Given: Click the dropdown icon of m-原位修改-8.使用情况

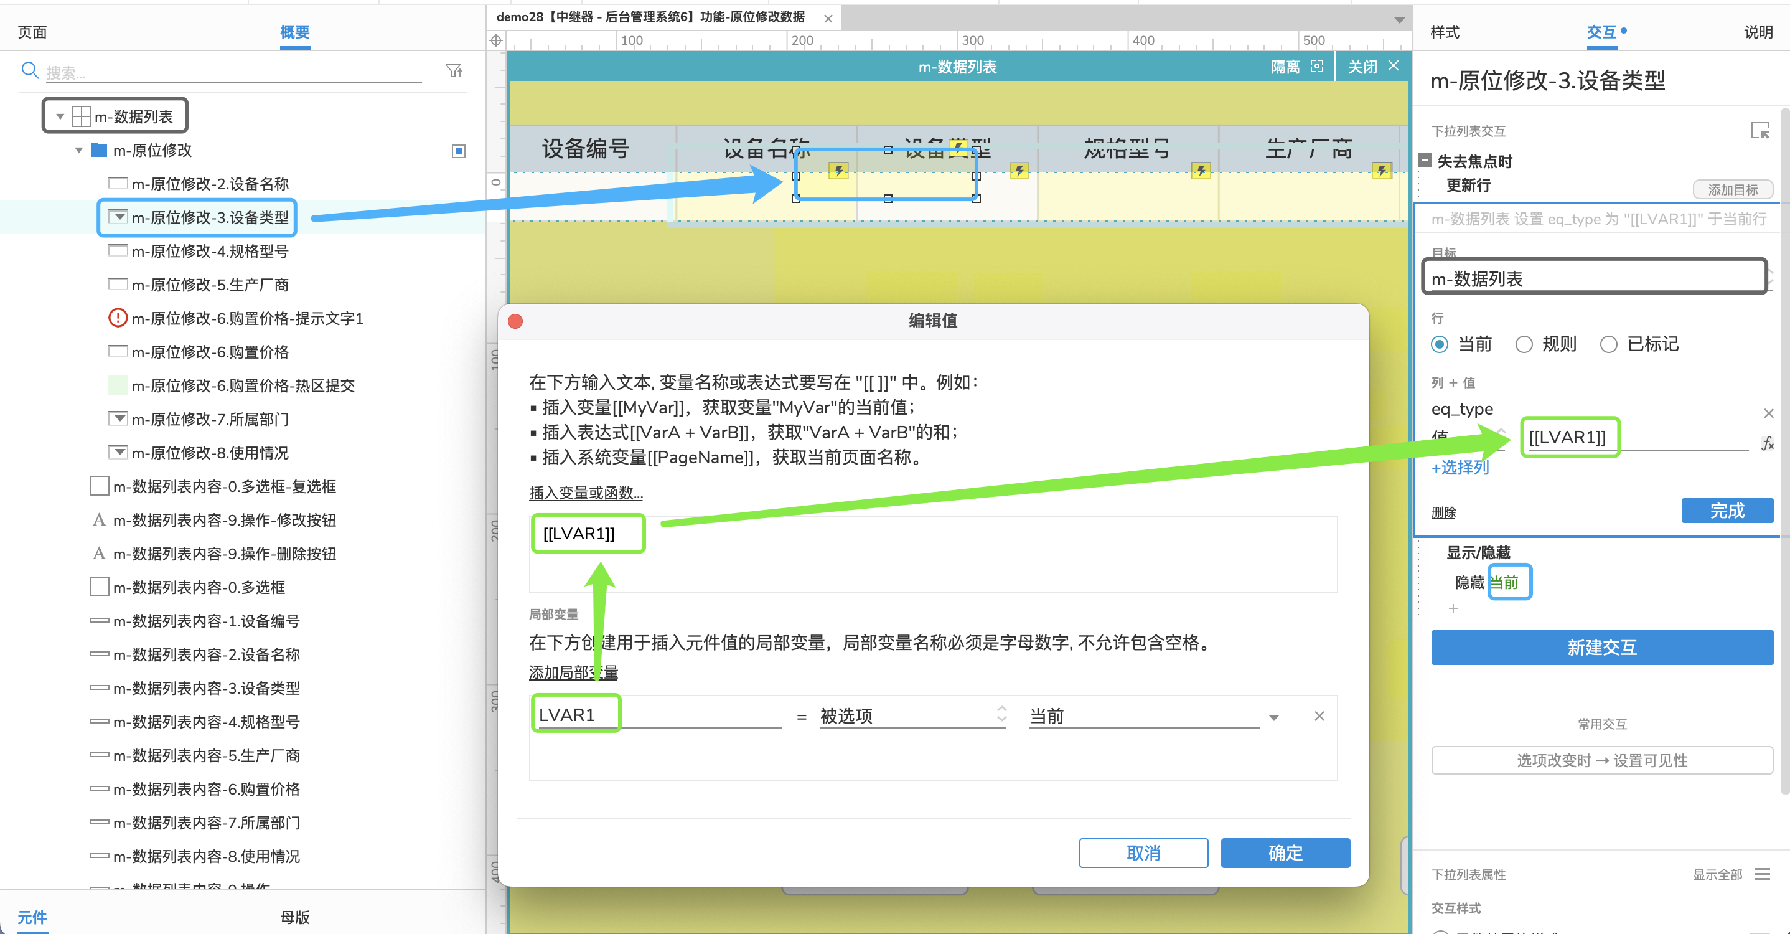Looking at the screenshot, I should (118, 453).
